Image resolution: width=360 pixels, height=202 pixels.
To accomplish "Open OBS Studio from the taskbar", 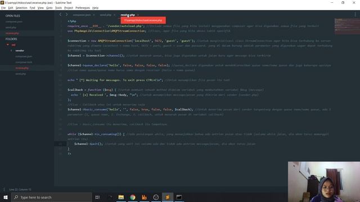I will [x=156, y=197].
